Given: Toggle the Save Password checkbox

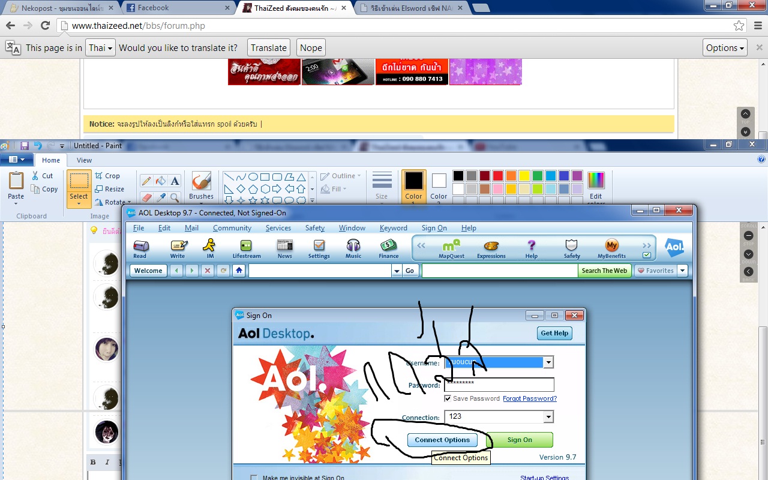Looking at the screenshot, I should point(448,398).
